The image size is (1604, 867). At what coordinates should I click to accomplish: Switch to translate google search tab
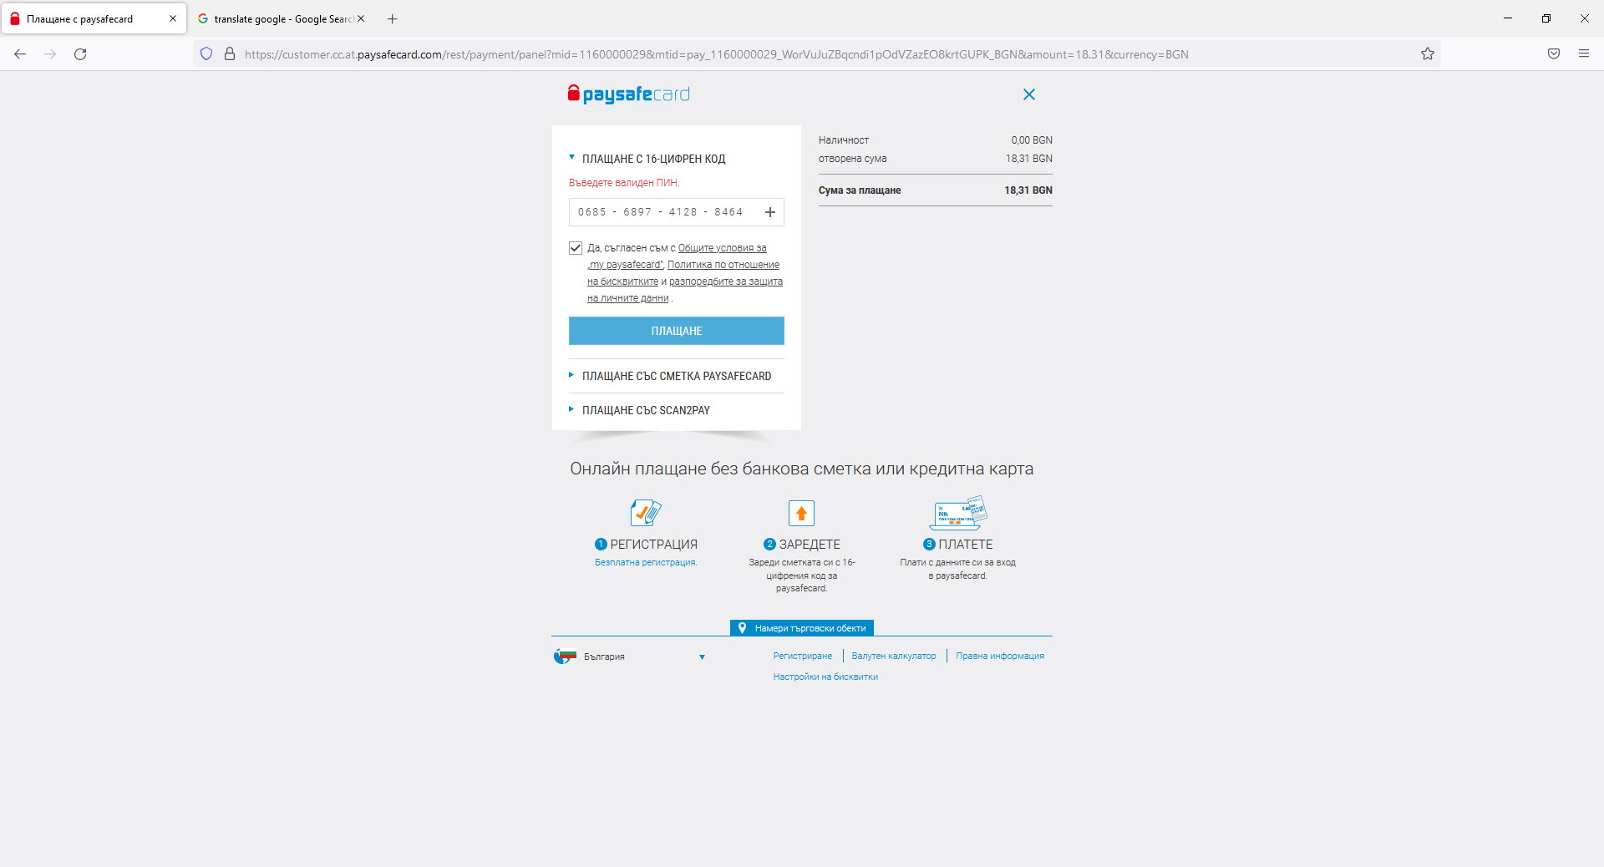pos(282,18)
